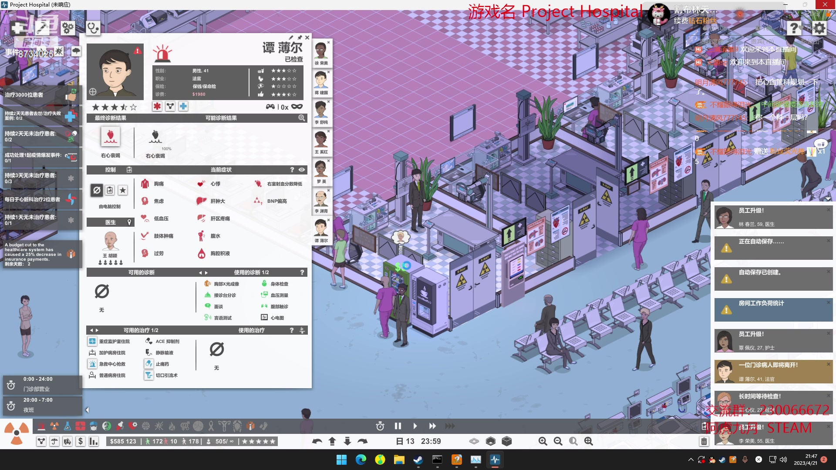The width and height of the screenshot is (836, 470).
Task: Open help question mark for used treatments
Action: pos(292,330)
